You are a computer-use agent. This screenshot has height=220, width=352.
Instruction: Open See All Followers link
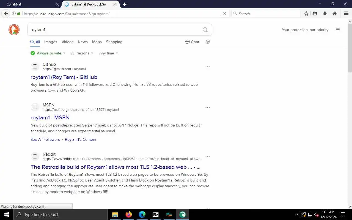[x=45, y=139]
